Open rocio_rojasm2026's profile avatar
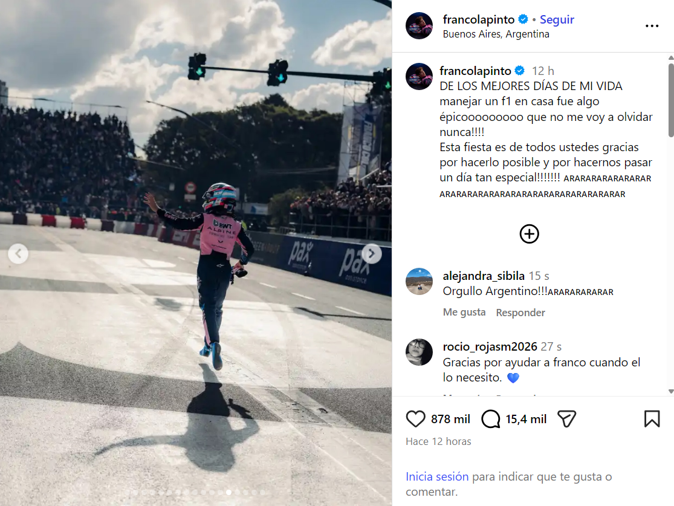 point(419,352)
